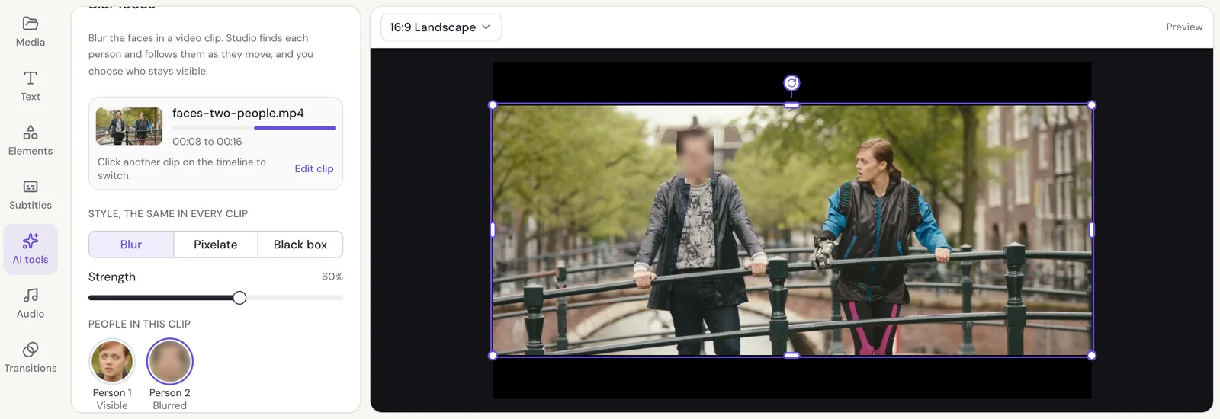Screen dimensions: 1220x419
Task: Click the top center edge handle of video
Action: pyautogui.click(x=792, y=105)
